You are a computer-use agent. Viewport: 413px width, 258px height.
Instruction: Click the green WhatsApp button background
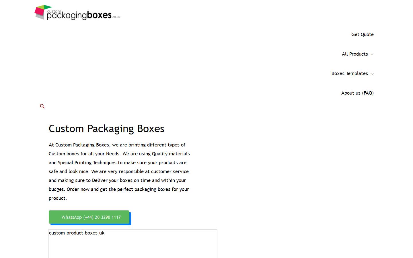(89, 217)
